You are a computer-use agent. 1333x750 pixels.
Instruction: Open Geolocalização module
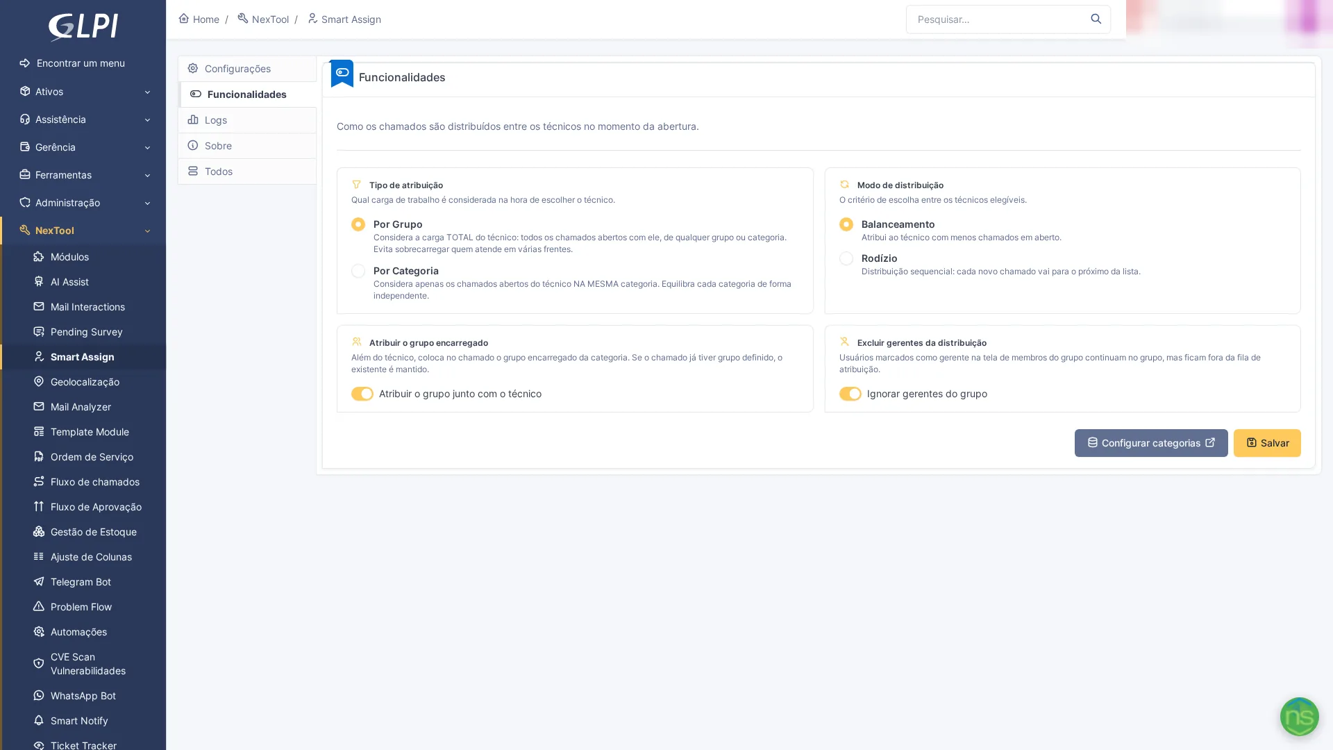click(84, 382)
